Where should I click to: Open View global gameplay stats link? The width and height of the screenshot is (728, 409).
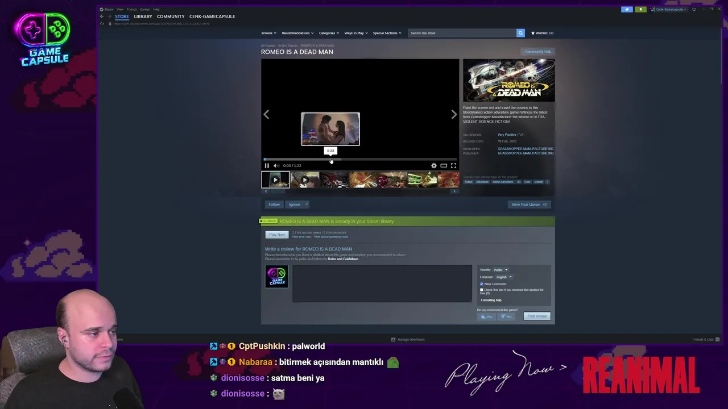tap(331, 236)
